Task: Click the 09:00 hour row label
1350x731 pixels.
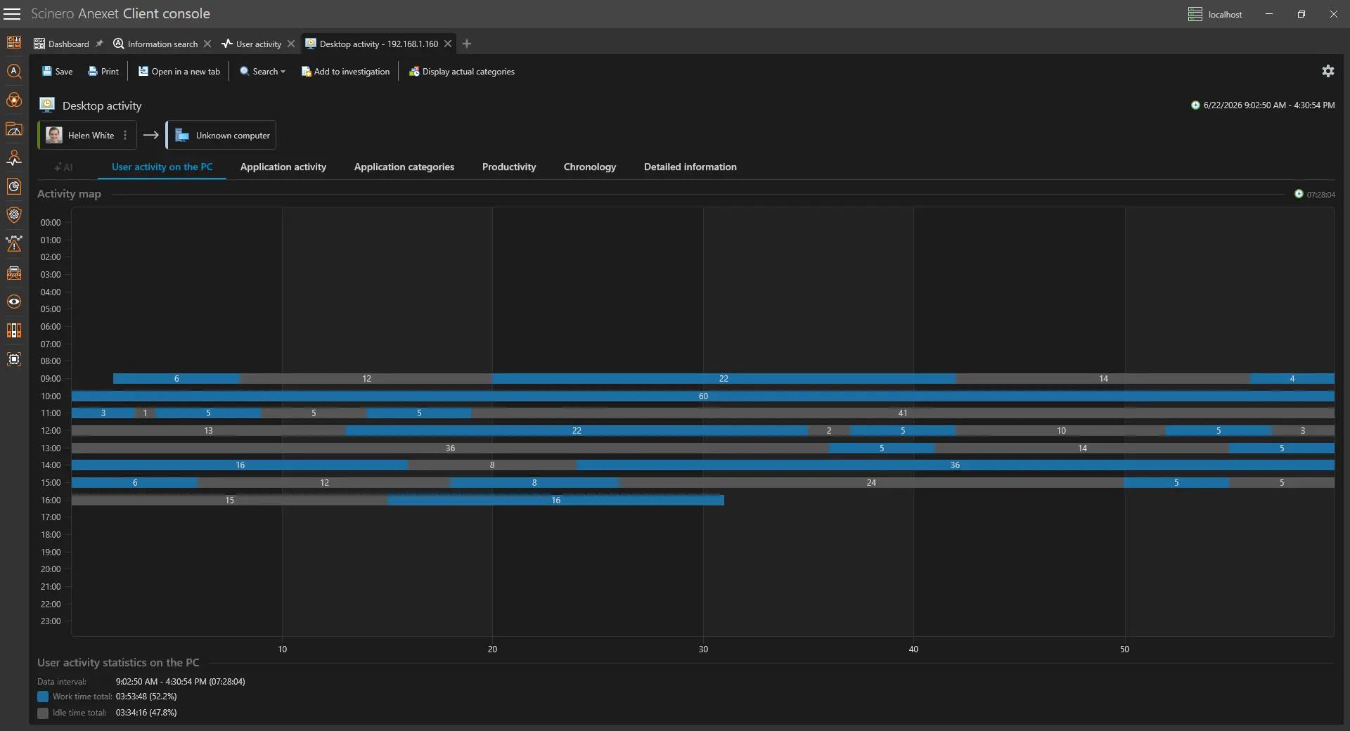Action: point(51,378)
